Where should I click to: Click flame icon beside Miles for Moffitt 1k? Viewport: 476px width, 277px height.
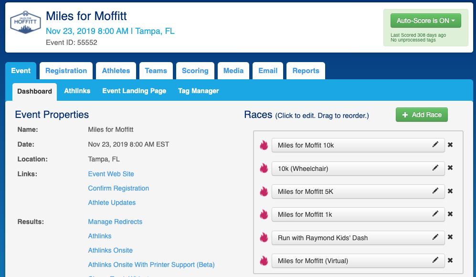click(x=264, y=214)
